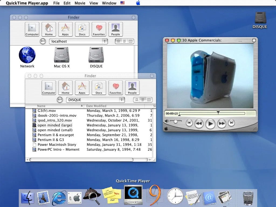The image size is (276, 207).
Task: Click Docs in the DISQUE Finder toolbar
Action: [x=99, y=88]
